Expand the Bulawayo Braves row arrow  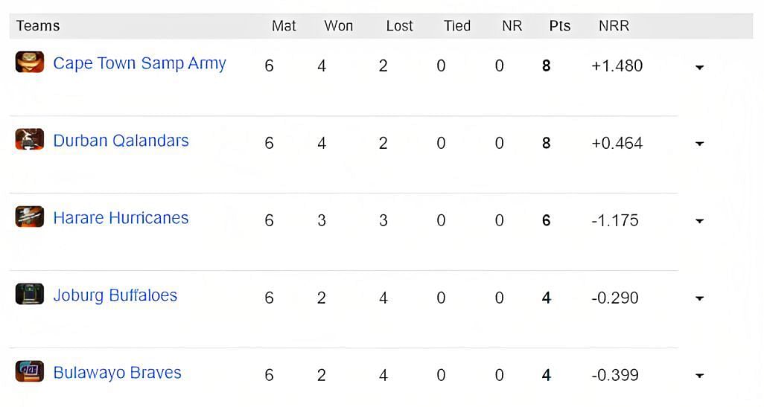pos(700,376)
